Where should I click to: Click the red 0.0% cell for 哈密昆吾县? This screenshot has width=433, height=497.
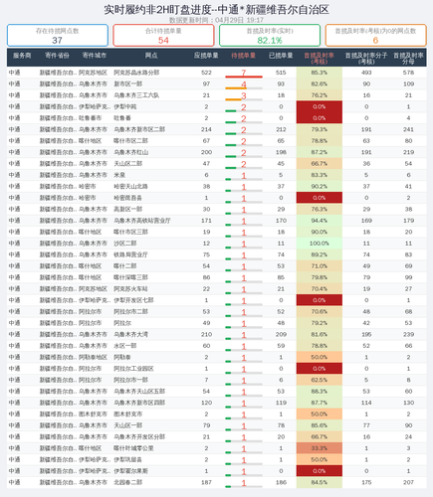[319, 198]
